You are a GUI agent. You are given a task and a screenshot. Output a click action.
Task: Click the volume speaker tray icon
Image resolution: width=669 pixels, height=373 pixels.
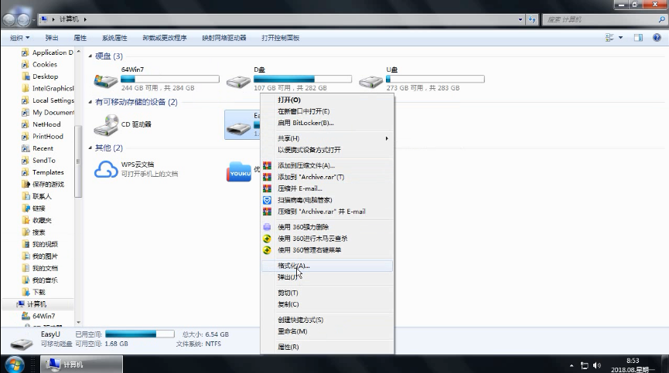click(597, 365)
